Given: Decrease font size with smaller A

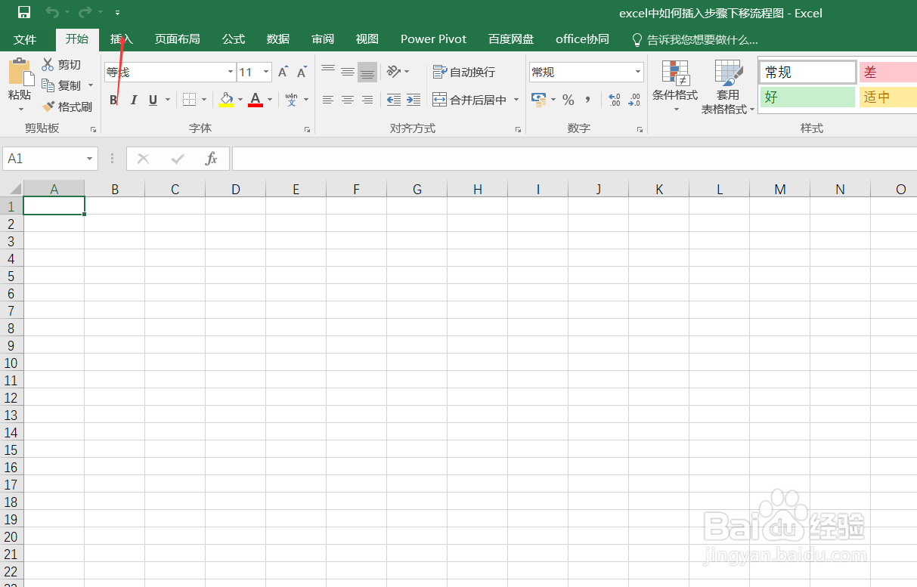Looking at the screenshot, I should [x=302, y=73].
